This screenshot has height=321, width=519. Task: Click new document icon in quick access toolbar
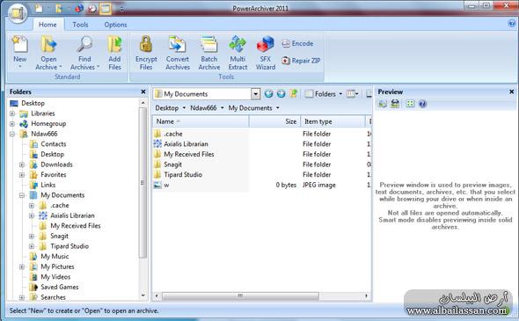click(39, 8)
